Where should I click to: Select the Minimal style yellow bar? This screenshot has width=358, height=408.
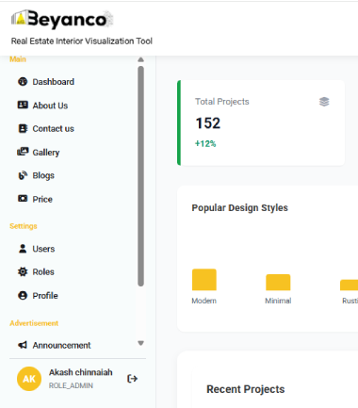[x=278, y=283]
